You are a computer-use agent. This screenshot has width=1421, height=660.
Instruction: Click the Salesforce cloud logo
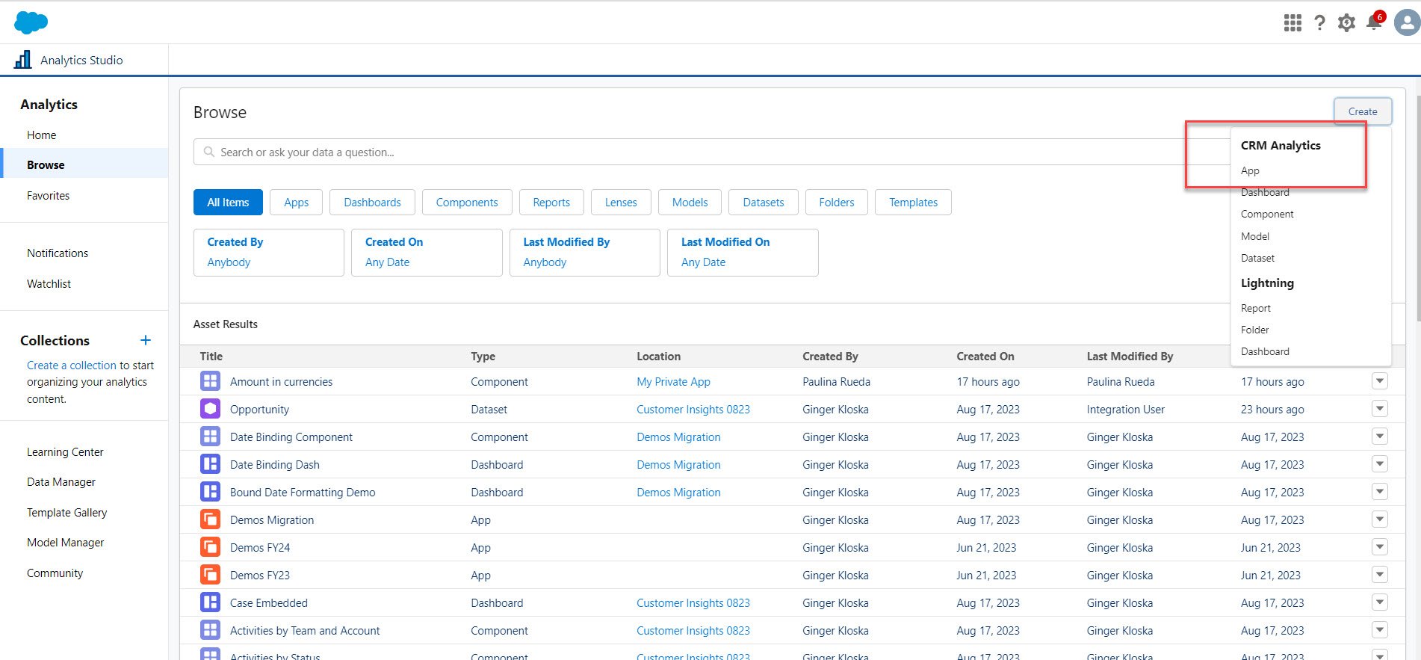(31, 22)
